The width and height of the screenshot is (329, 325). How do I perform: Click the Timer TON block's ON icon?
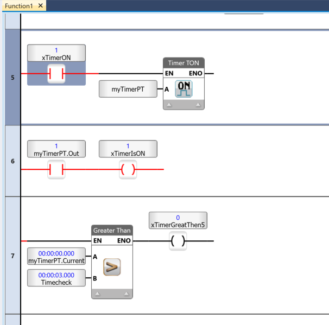(184, 88)
